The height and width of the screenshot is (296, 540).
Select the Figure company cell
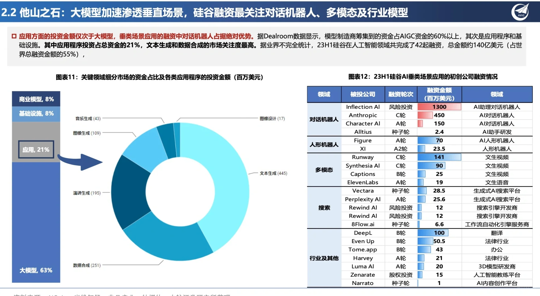pos(363,141)
